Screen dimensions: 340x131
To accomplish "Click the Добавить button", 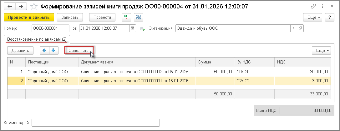I will click(20, 50).
